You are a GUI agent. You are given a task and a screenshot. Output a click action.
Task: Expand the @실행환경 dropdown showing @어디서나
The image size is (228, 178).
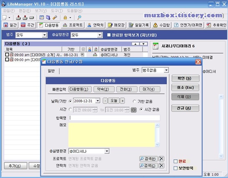click(x=107, y=151)
